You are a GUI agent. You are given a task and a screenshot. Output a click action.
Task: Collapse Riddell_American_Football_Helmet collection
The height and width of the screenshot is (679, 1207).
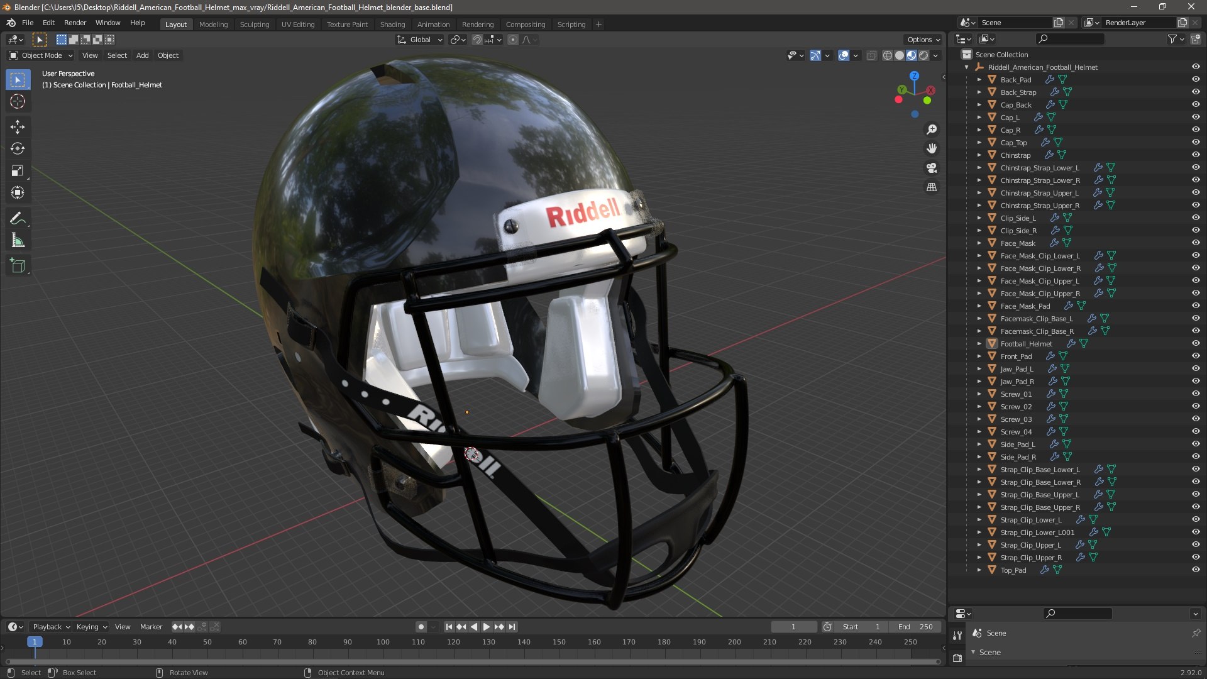pos(967,67)
